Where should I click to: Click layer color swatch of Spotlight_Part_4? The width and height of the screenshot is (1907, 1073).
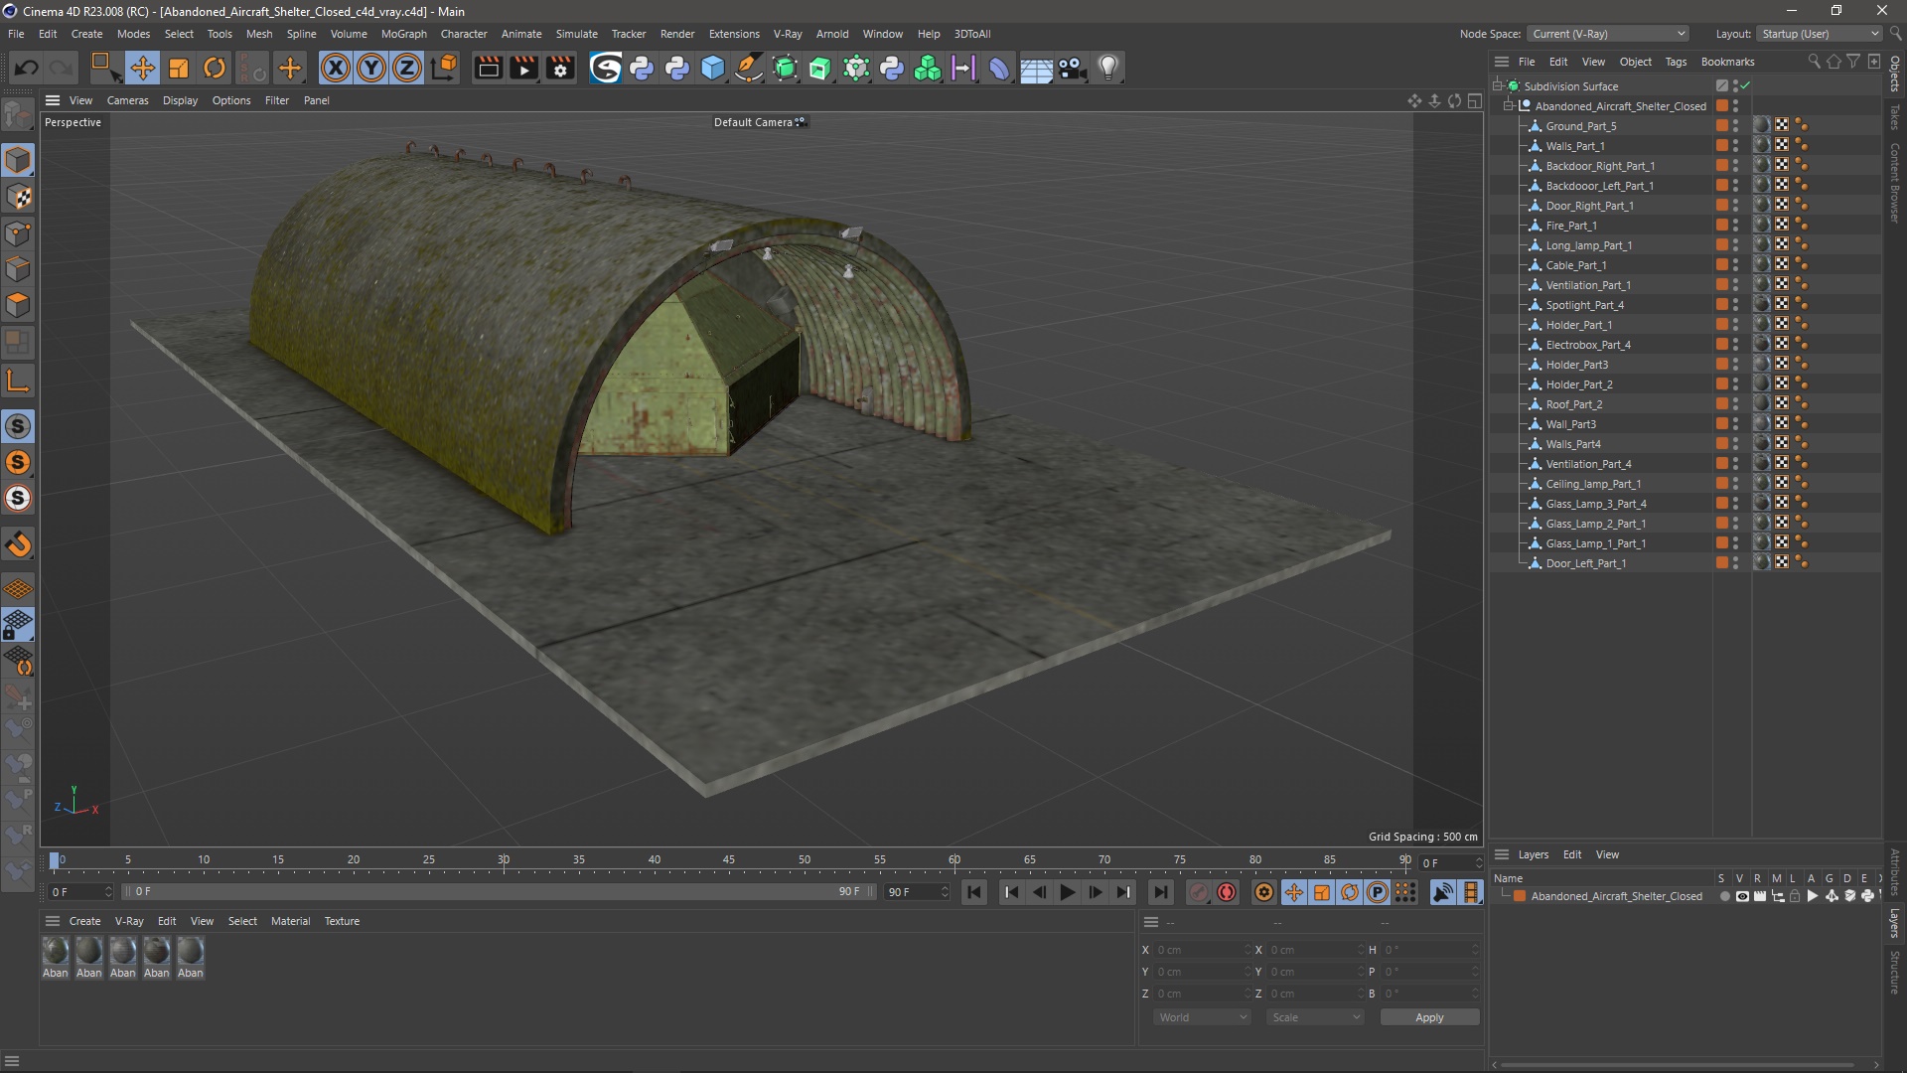coord(1722,305)
